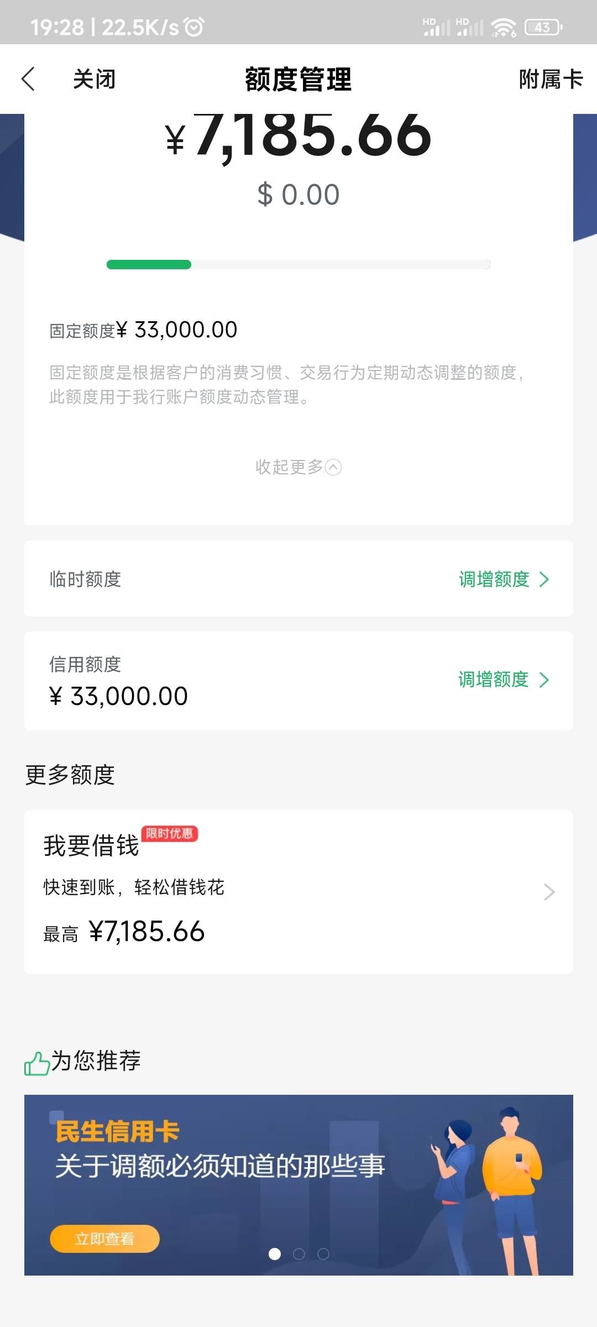Viewport: 597px width, 1327px height.
Task: Select the third banner page dot
Action: 323,1254
